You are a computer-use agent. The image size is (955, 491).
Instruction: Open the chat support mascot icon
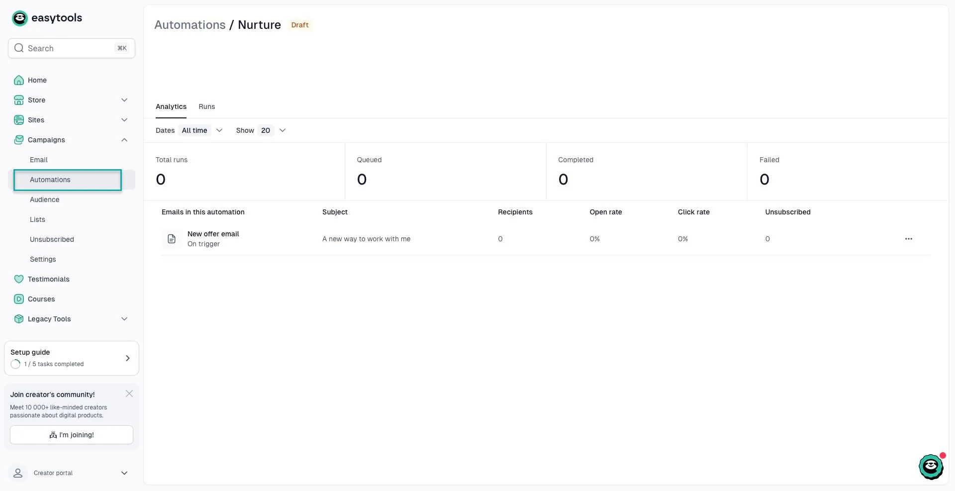click(x=931, y=466)
